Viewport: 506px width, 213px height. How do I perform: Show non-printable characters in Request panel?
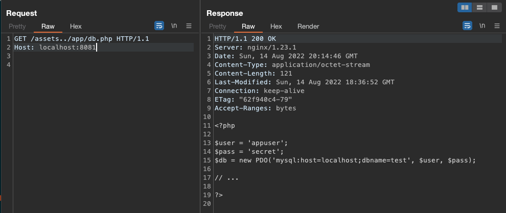174,26
